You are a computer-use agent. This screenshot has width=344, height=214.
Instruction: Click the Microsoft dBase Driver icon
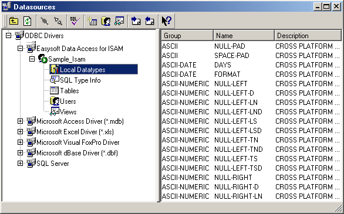[x=31, y=152]
